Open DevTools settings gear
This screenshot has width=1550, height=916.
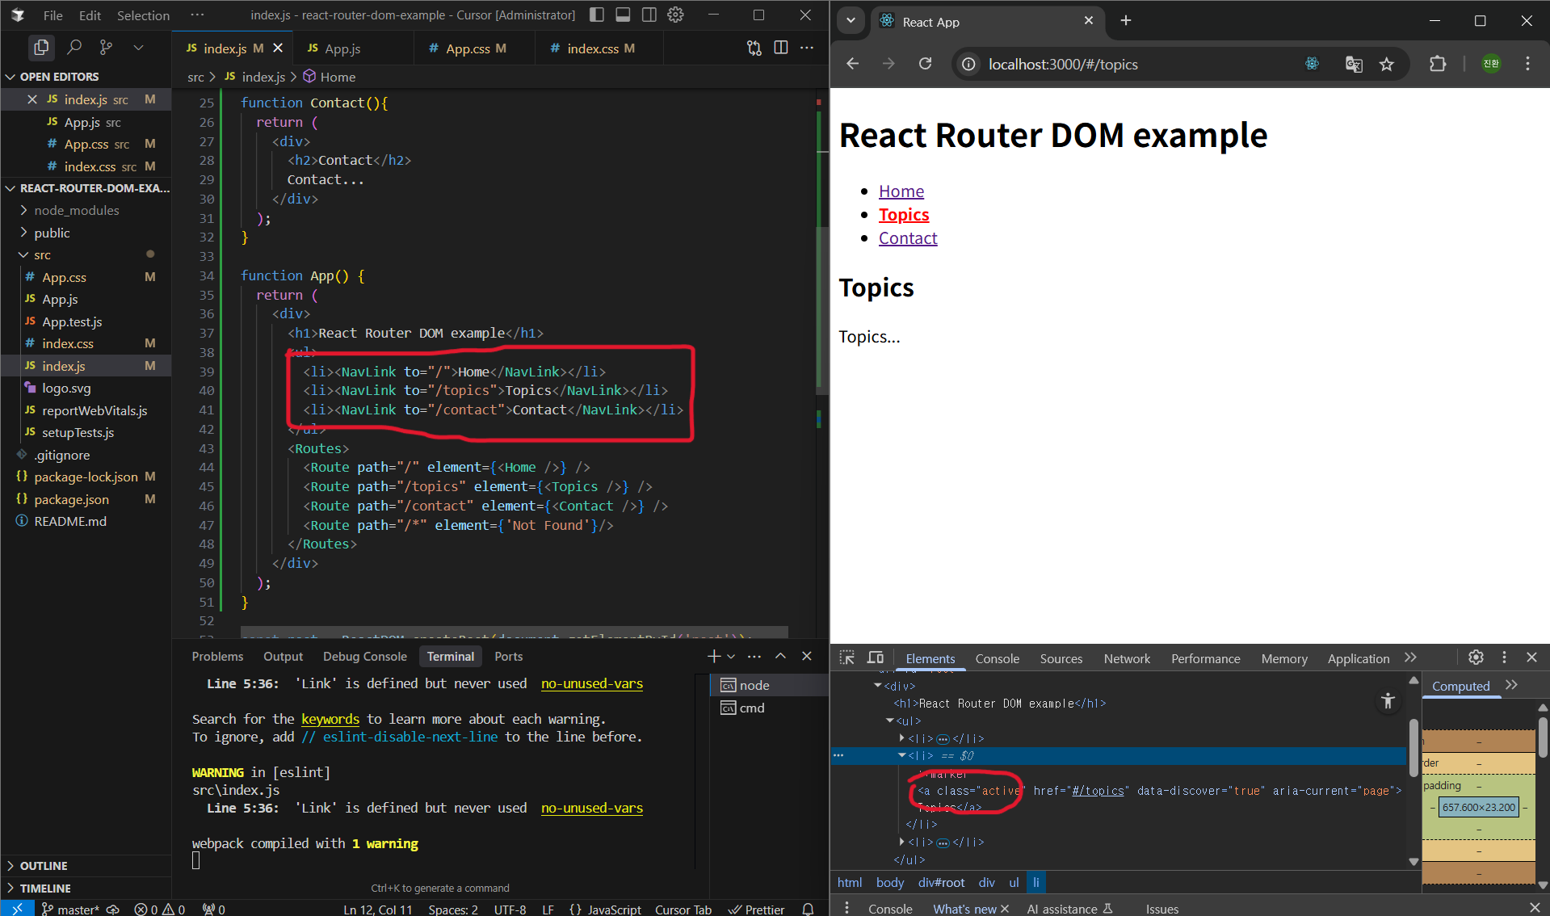coord(1476,658)
